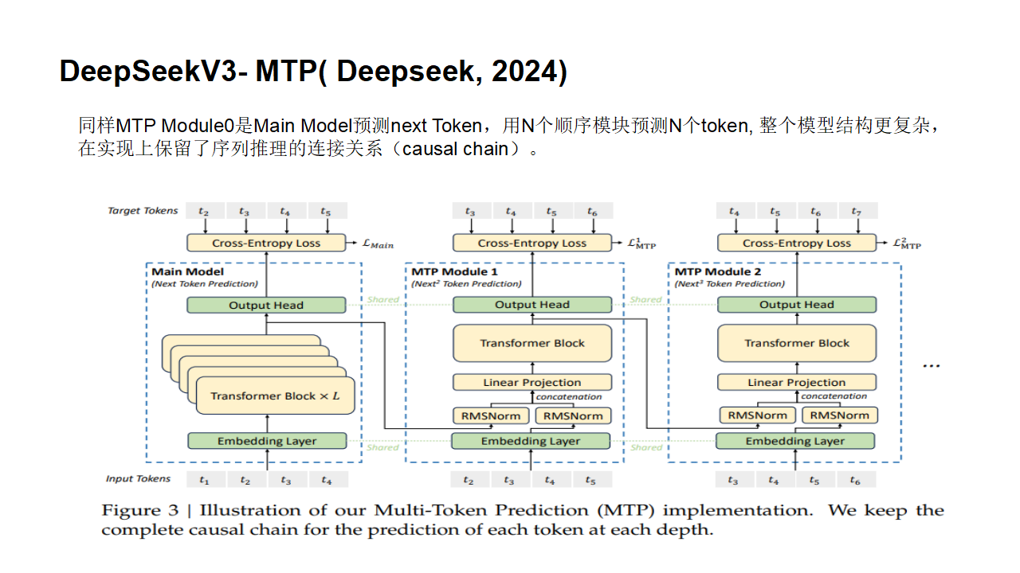Click the Cross-Entropy Loss box above MTP Module 2

pos(797,244)
